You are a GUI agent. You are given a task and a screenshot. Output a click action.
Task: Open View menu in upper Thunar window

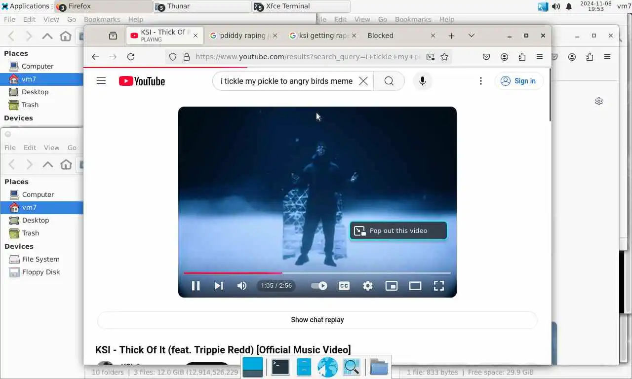point(51,19)
